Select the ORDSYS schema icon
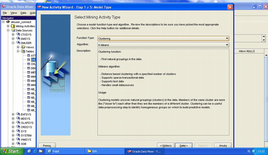The height and width of the screenshot is (155, 268). (x=18, y=127)
